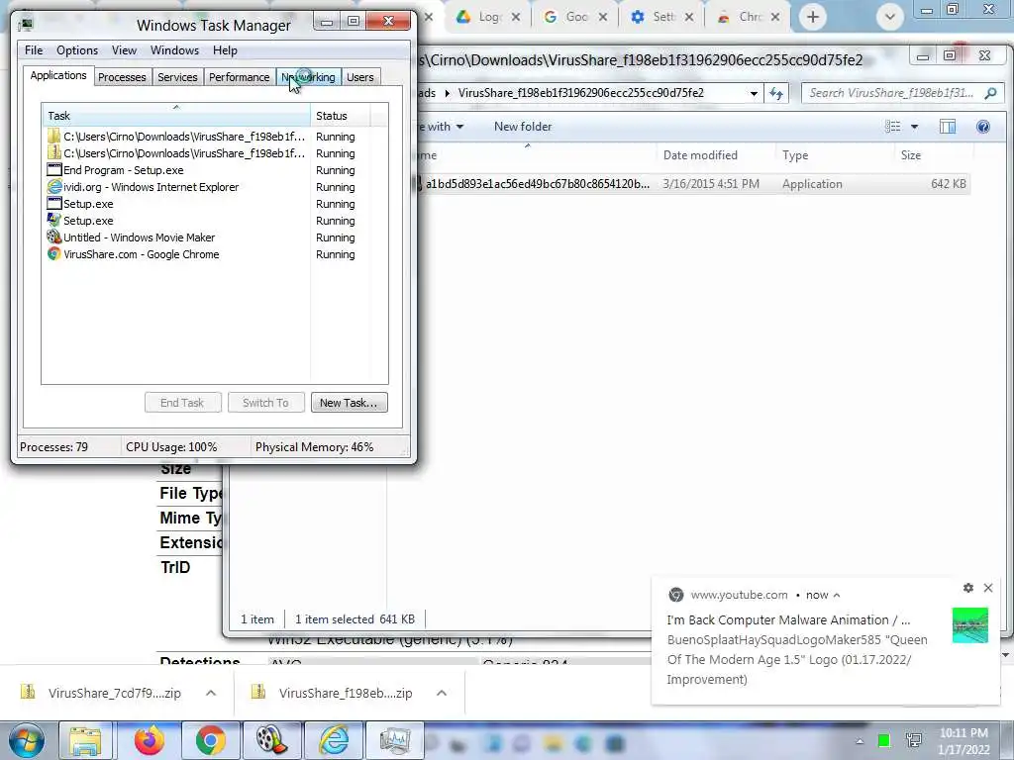Switch to Google Chrome in the taskbar
Viewport: 1014px width, 760px height.
pyautogui.click(x=210, y=740)
